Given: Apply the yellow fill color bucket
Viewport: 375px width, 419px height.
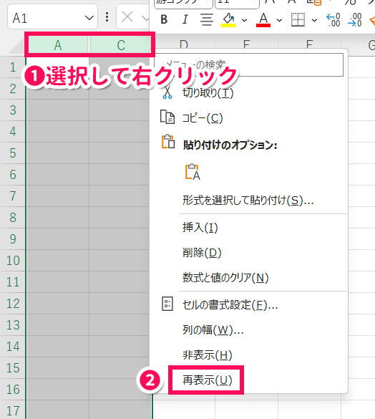Looking at the screenshot, I should coord(228,20).
